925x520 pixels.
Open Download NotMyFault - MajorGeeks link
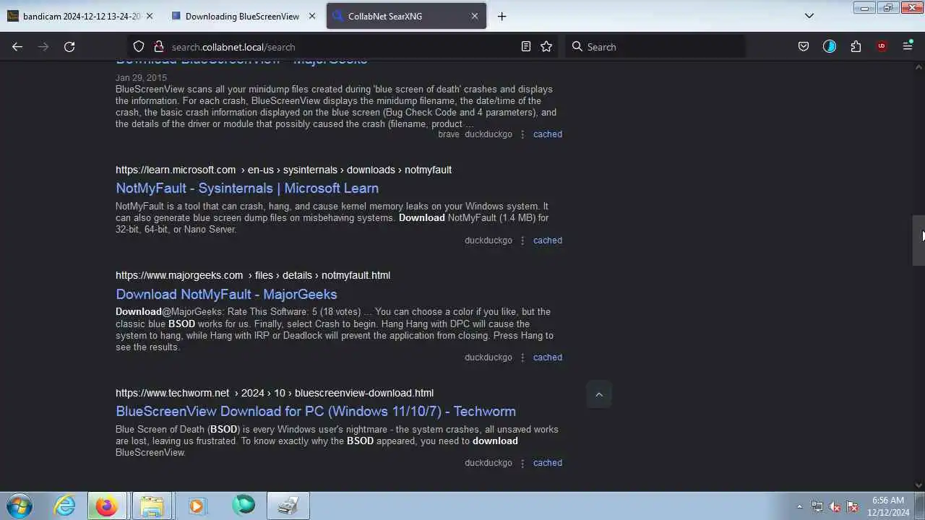[x=226, y=295]
